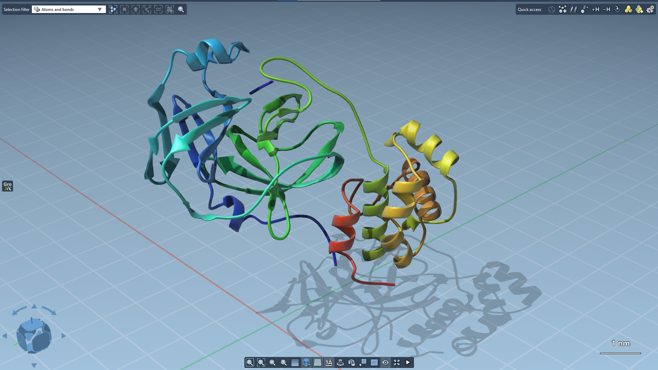Click the zoom in magnifier button
Viewport: 658px width, 370px height.
pos(272,362)
